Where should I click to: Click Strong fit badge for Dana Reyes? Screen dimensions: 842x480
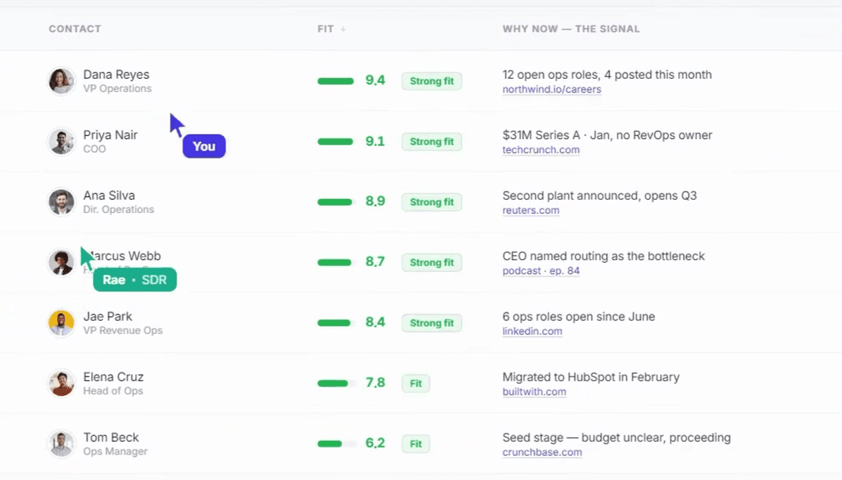pos(432,81)
